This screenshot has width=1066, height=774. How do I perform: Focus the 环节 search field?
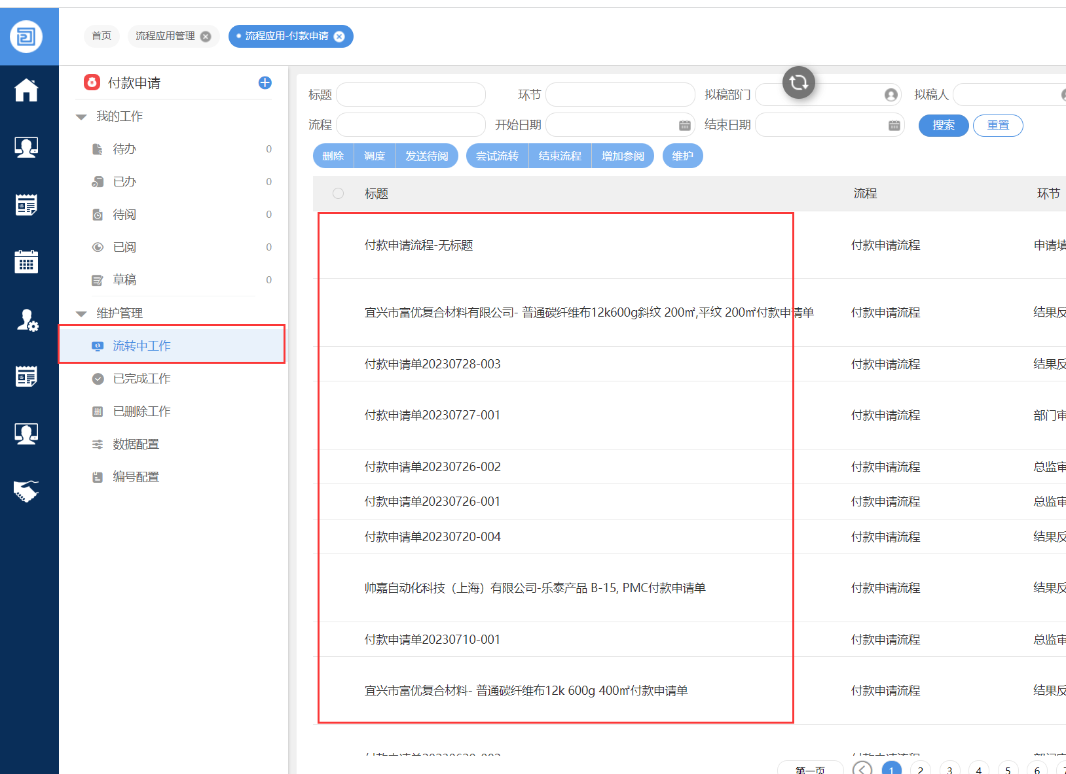click(620, 95)
